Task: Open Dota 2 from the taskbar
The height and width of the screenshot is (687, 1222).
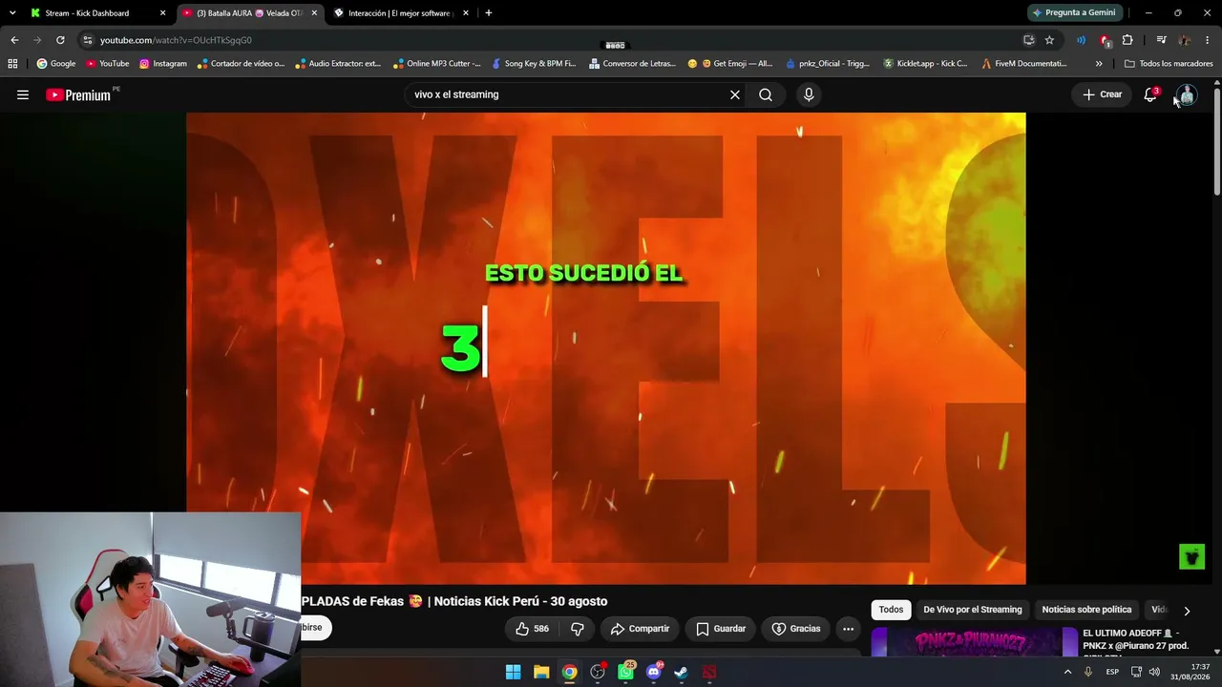Action: 709,672
